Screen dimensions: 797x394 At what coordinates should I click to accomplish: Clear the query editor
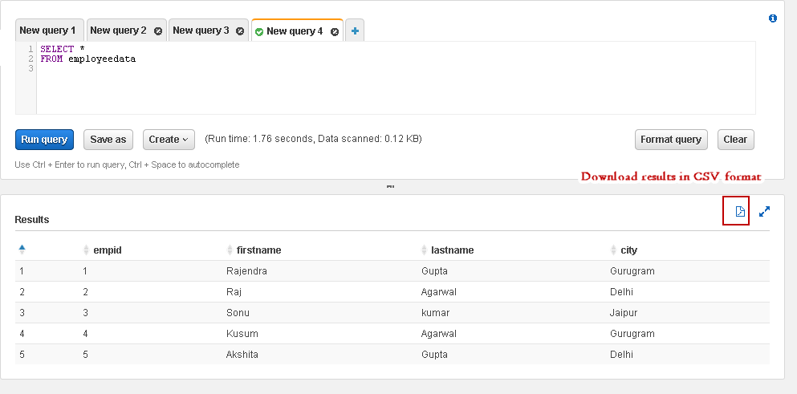pos(735,140)
